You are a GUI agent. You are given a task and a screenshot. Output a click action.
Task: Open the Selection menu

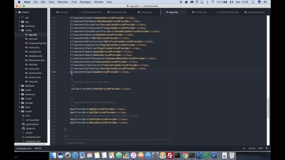point(63,2)
